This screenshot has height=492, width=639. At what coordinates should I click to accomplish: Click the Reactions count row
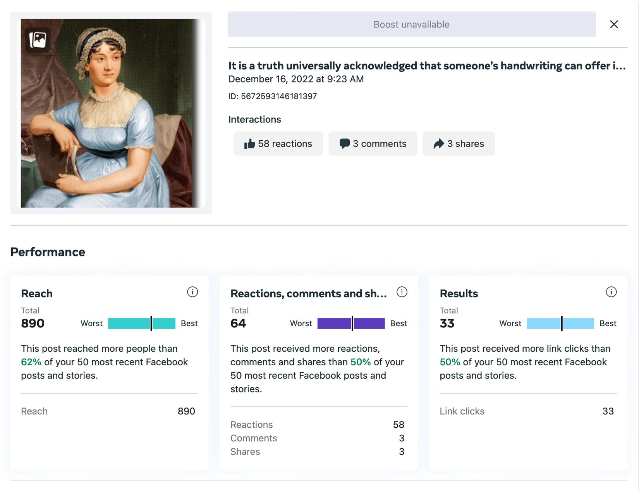[x=318, y=425]
